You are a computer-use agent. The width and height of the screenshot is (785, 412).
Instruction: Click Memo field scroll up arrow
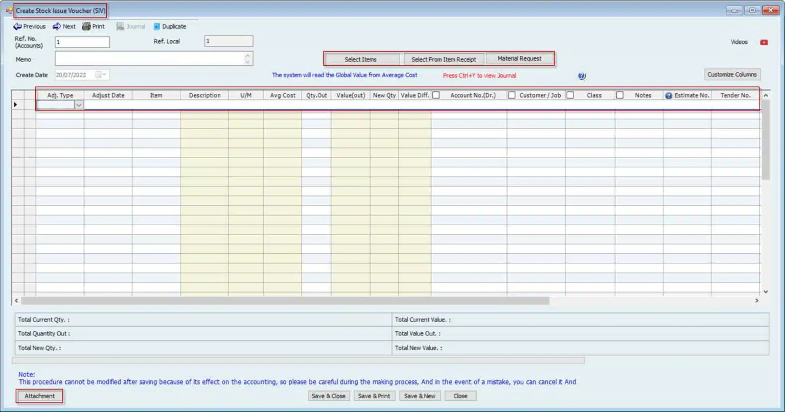coord(248,55)
